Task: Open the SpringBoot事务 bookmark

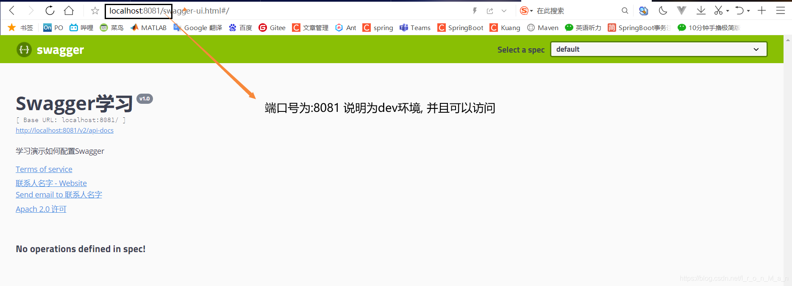Action: click(x=639, y=28)
